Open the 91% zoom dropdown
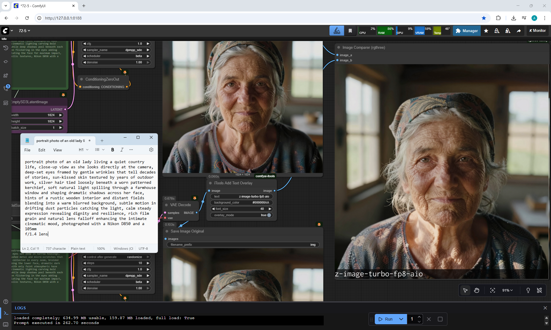 (507, 290)
